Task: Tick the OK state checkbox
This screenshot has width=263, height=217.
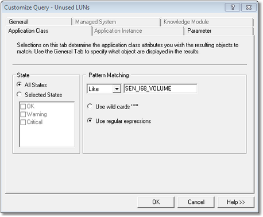Action: pyautogui.click(x=23, y=106)
